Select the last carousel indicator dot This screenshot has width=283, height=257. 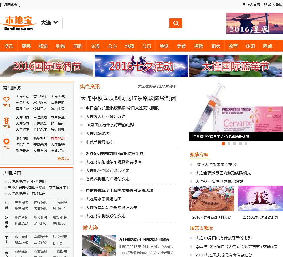tap(246, 144)
